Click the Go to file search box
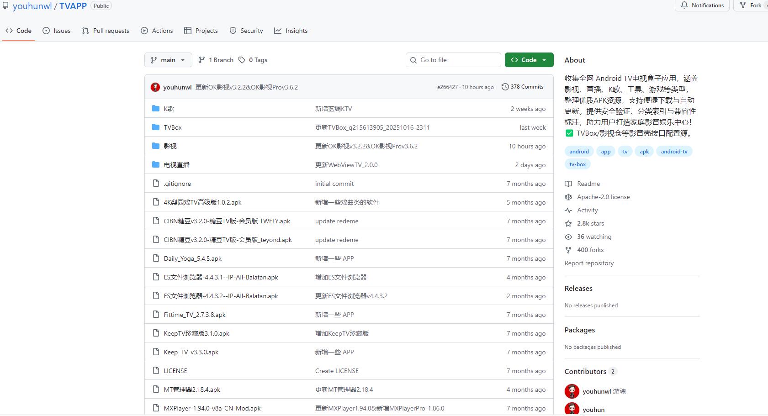This screenshot has height=416, width=768. (452, 60)
